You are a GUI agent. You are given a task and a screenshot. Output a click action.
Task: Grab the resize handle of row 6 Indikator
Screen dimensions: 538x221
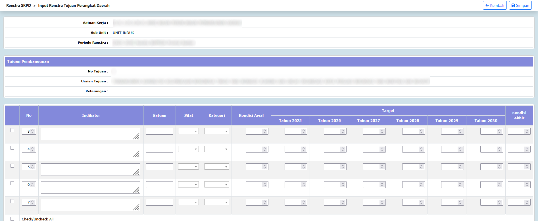point(137,190)
